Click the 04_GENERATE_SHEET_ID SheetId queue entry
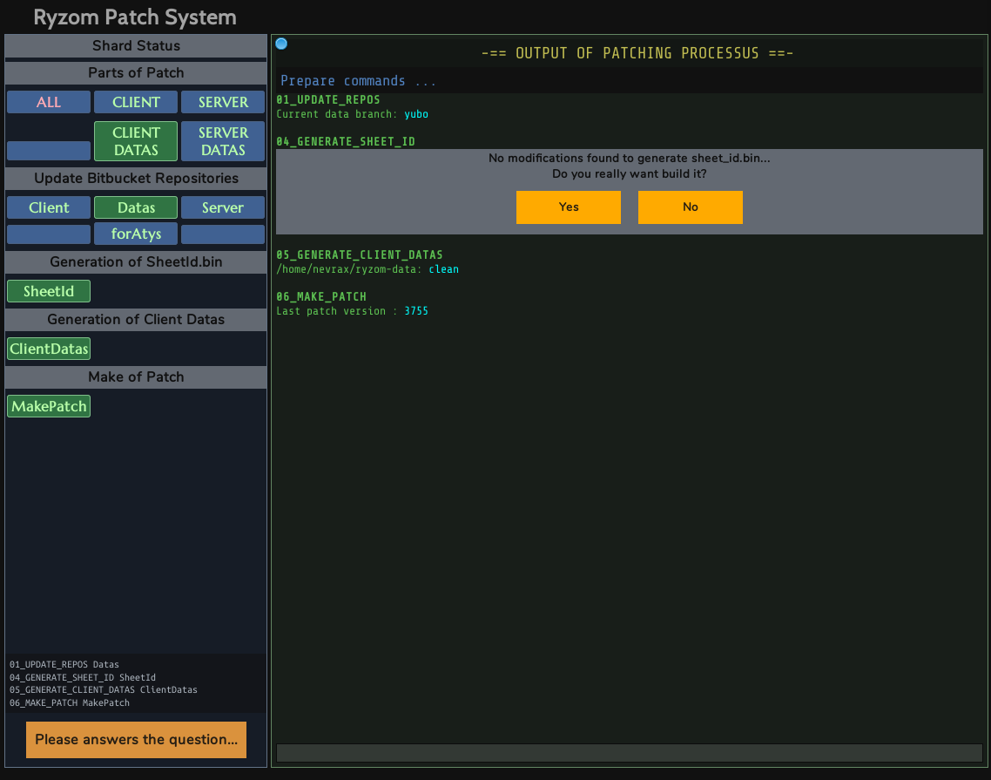 pyautogui.click(x=82, y=677)
